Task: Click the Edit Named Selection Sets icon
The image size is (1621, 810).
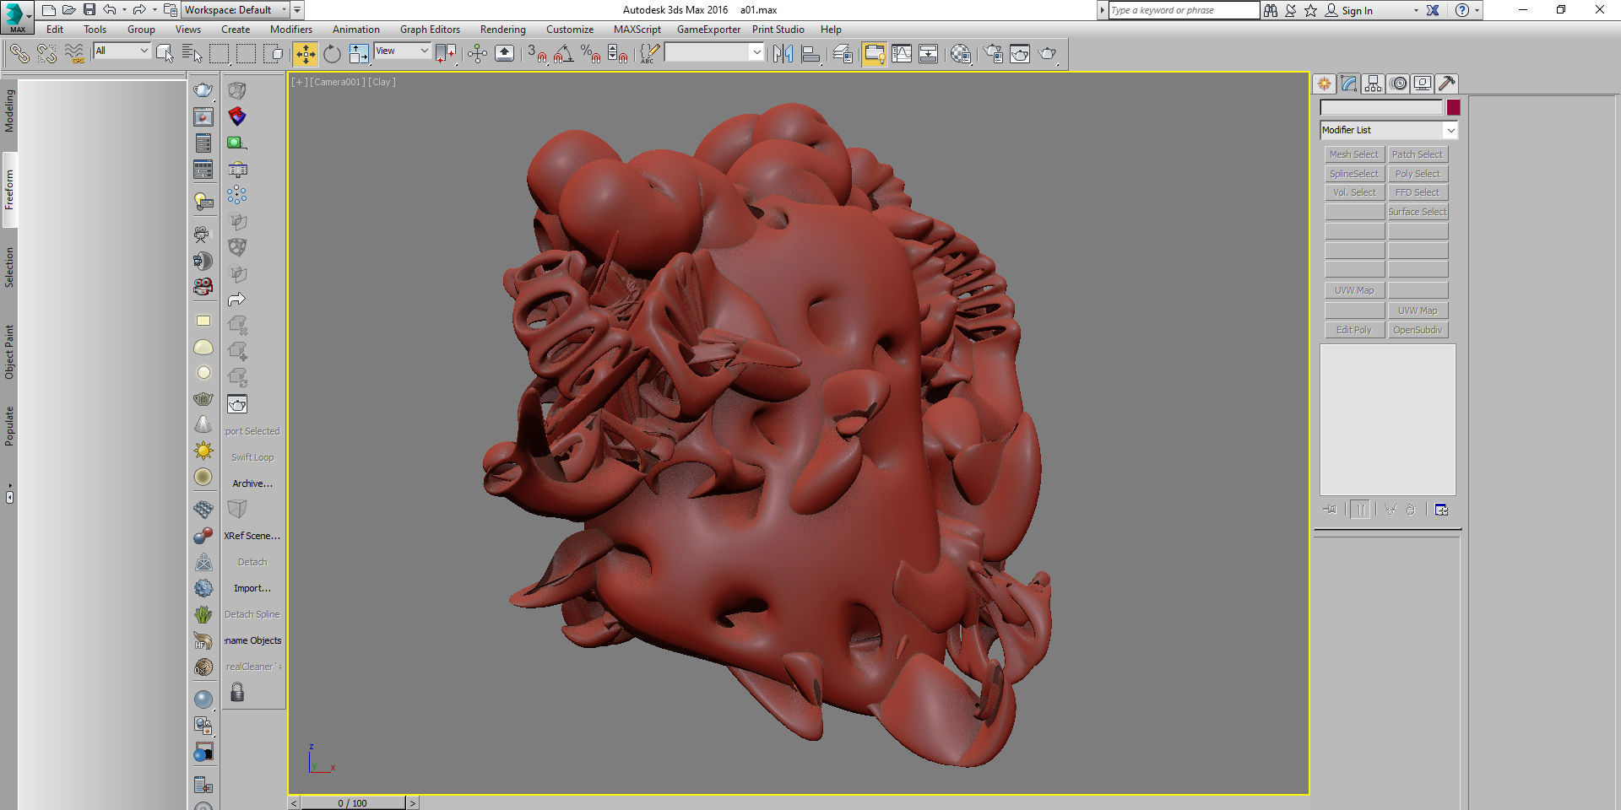Action: 648,54
